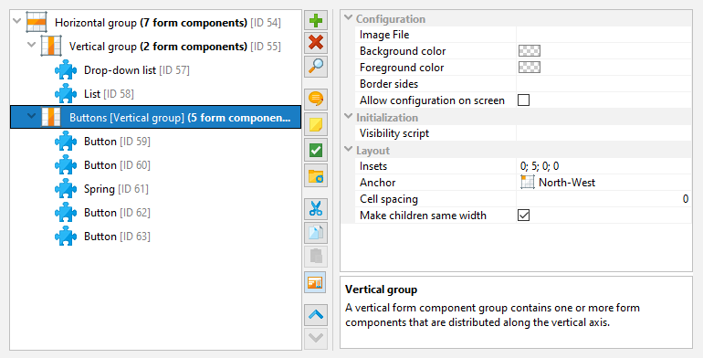Collapse the Layout section header
Image resolution: width=703 pixels, height=358 pixels.
349,150
